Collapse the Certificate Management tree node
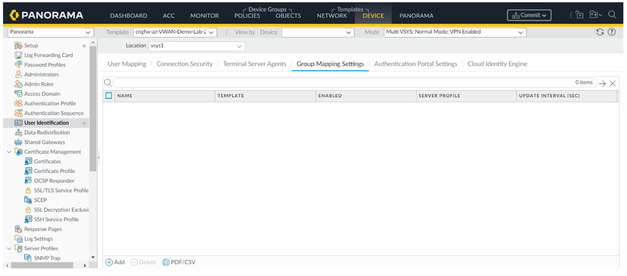 (9, 152)
